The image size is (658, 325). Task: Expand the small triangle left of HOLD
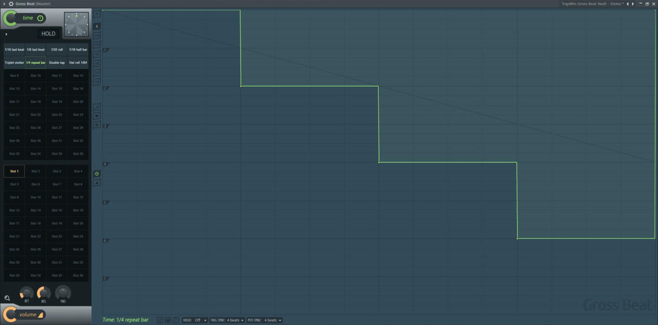coord(7,34)
